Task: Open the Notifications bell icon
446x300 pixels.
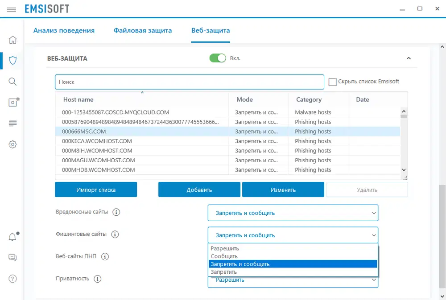Action: point(12,237)
